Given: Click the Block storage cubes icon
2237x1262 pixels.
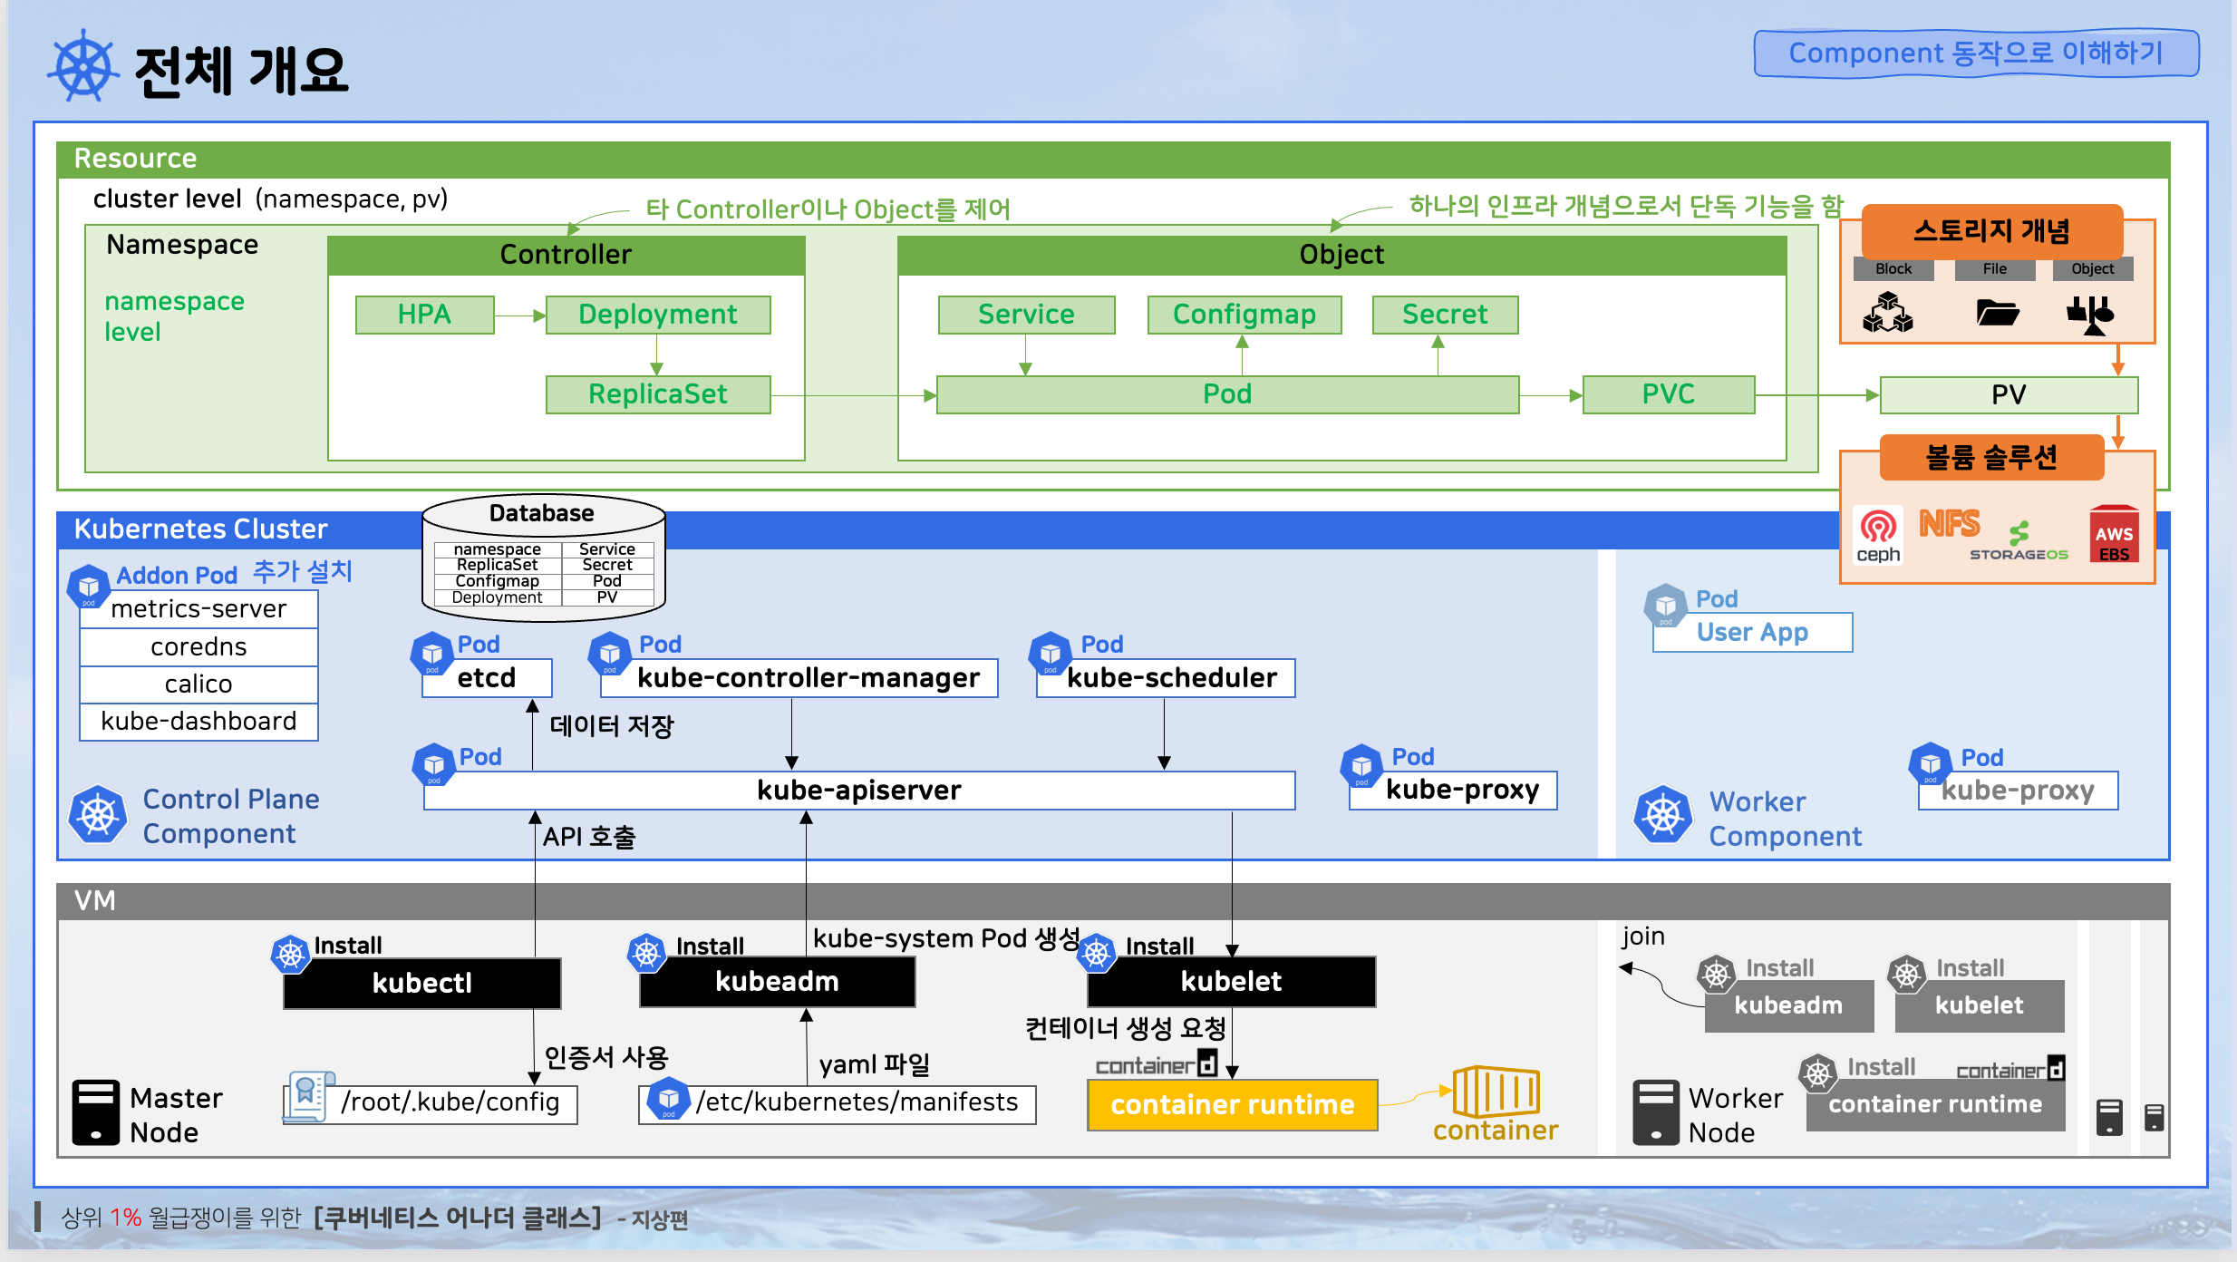Looking at the screenshot, I should (x=1888, y=312).
